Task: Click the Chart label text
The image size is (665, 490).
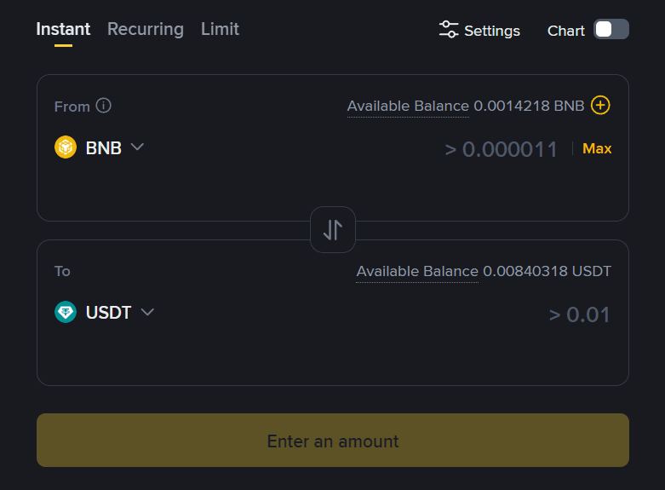Action: pos(566,31)
